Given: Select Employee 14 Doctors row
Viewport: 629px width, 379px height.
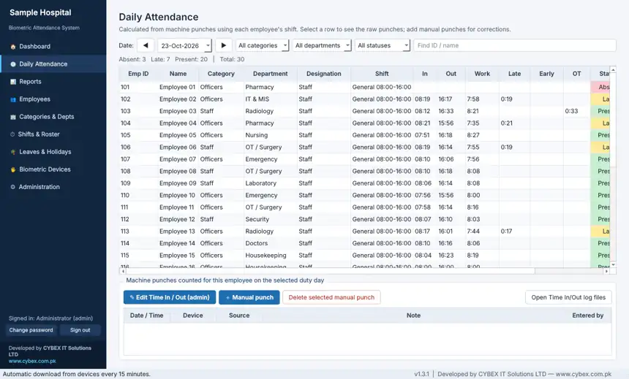Looking at the screenshot, I should coord(364,243).
